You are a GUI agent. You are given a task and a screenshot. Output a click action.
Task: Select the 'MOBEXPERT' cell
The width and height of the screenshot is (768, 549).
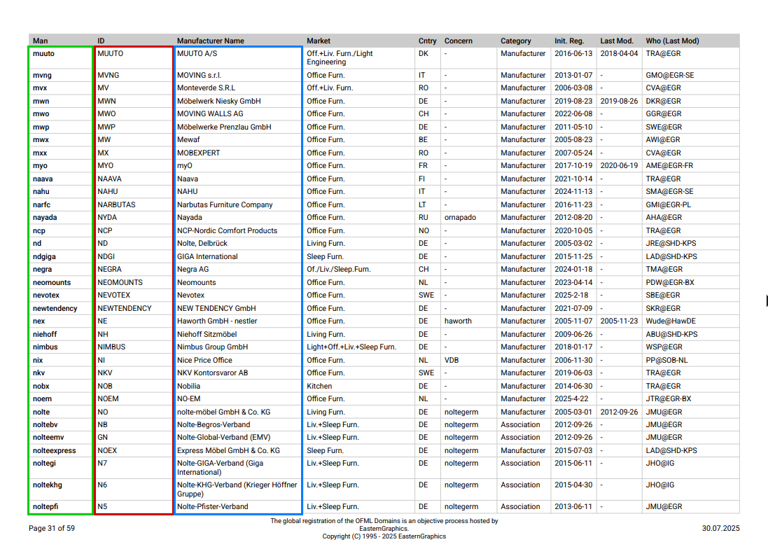pos(198,153)
